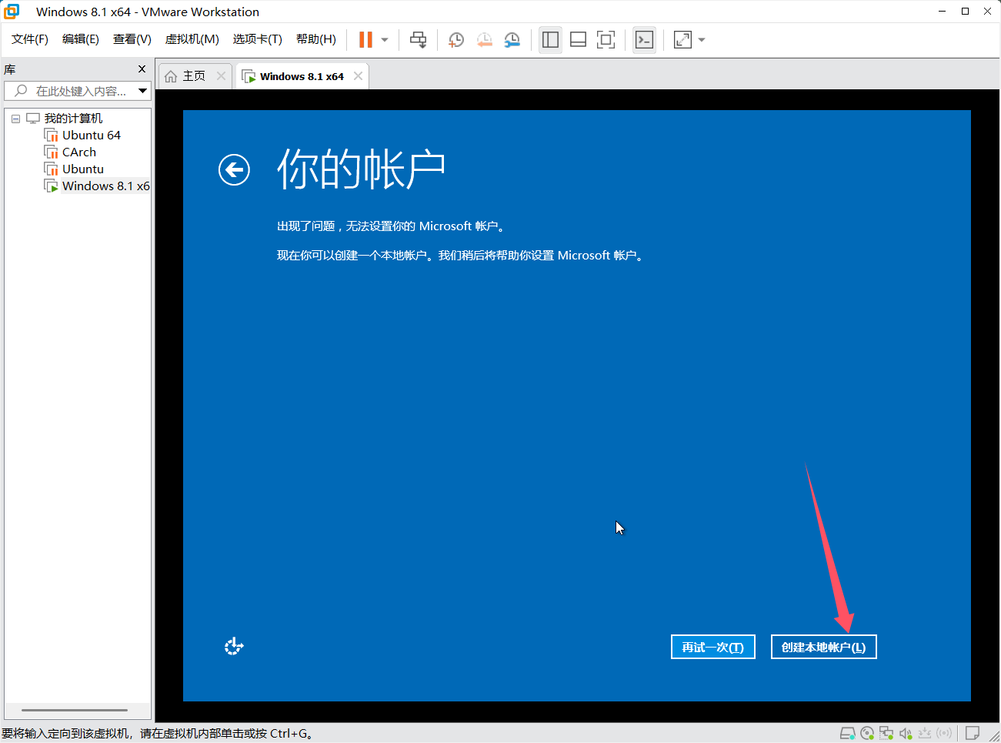
Task: Toggle the console view toolbar icon
Action: 644,40
